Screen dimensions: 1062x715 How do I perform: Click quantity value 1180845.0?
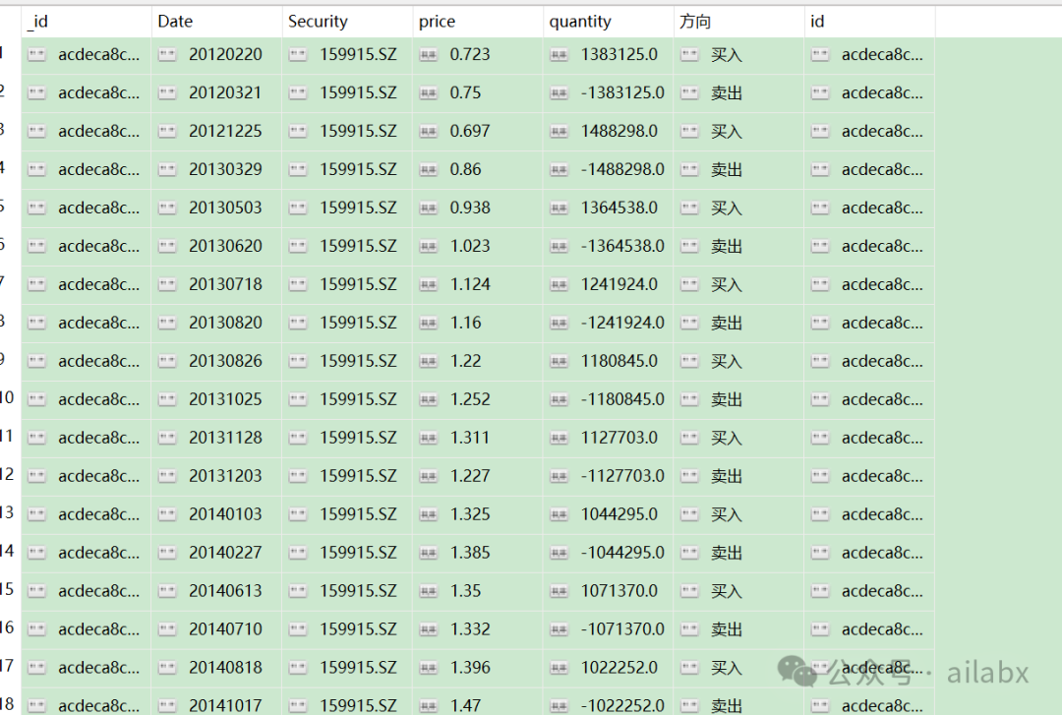619,361
